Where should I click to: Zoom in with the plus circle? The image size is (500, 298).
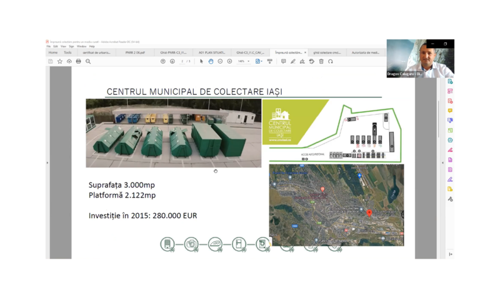(229, 61)
